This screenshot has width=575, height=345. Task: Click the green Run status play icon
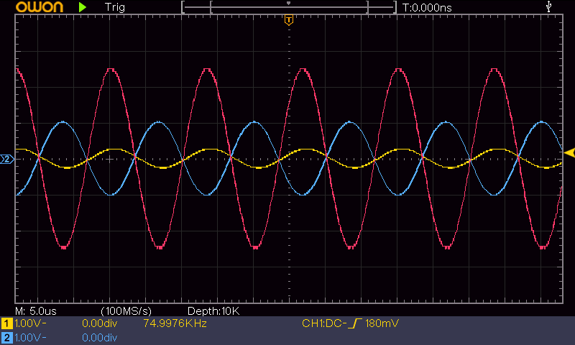pos(83,7)
